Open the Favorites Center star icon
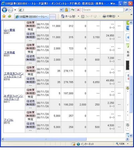The width and height of the screenshot is (134, 157). [4, 16]
